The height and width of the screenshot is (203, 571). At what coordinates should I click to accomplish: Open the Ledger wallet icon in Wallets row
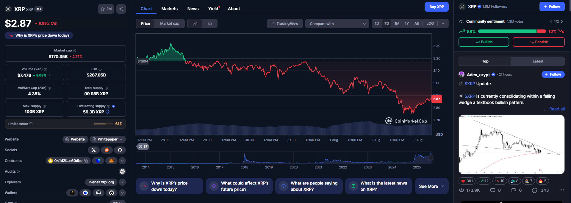(x=98, y=193)
